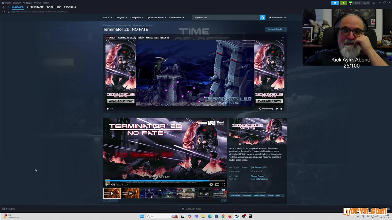The image size is (392, 220).
Task: Add more tags with plus button
Action: 283,196
